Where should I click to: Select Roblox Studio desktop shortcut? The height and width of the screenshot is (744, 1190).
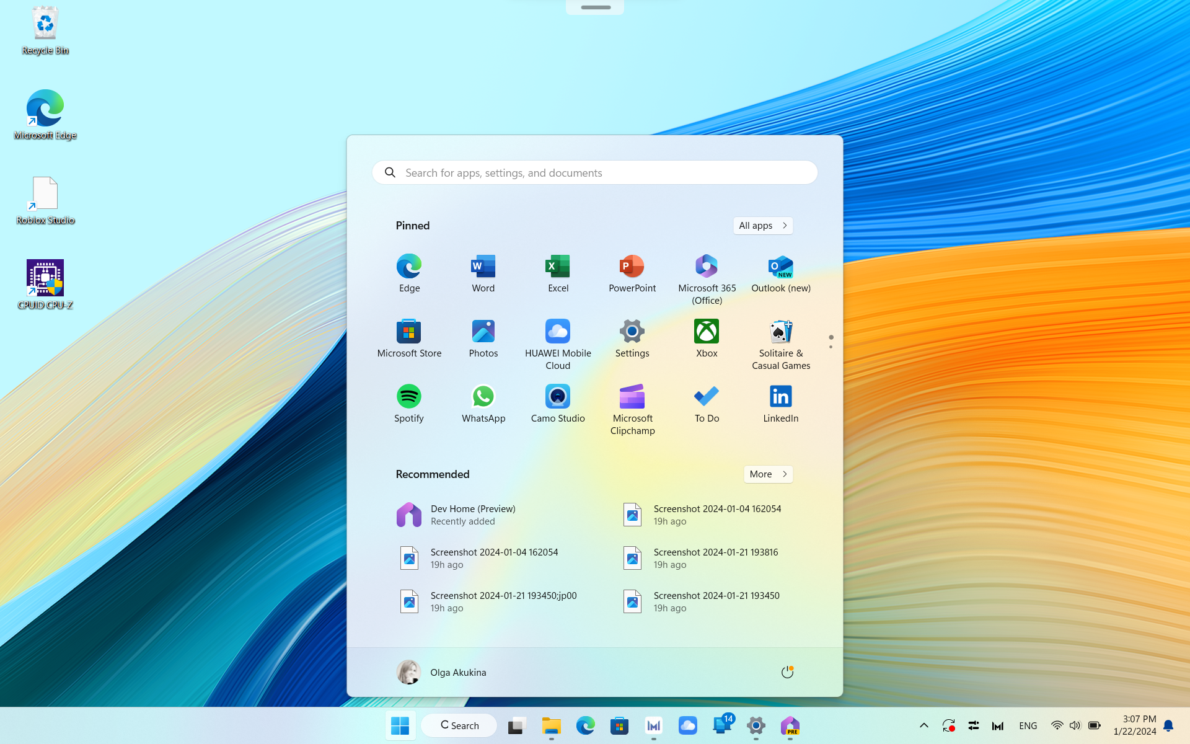click(x=45, y=200)
